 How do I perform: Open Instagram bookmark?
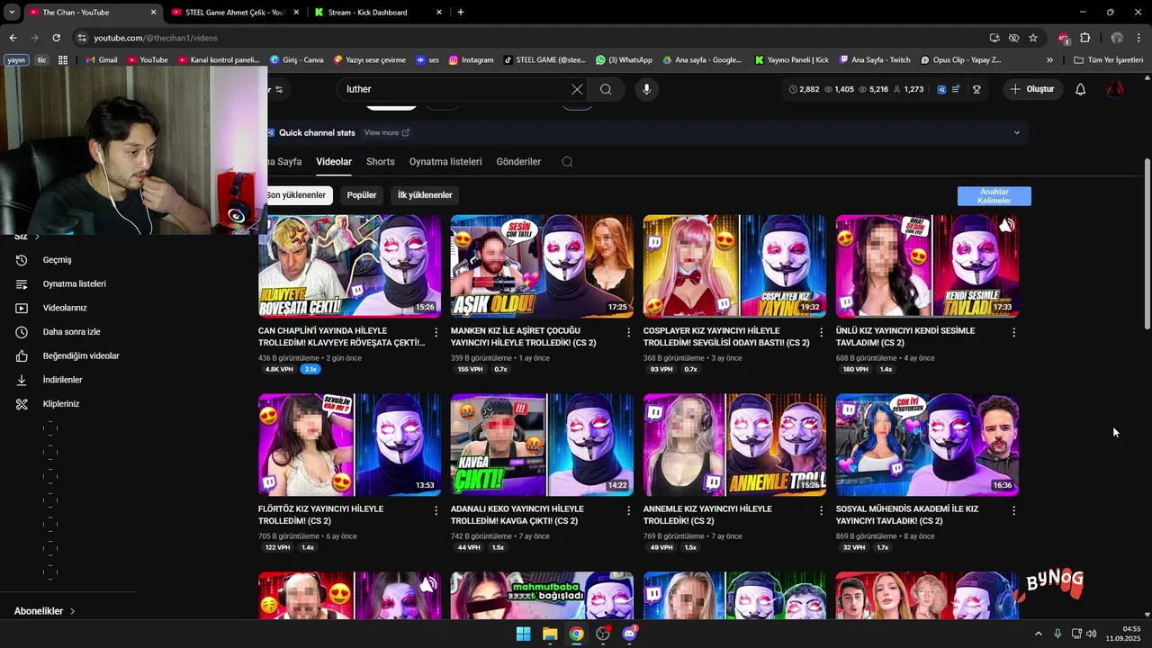point(472,60)
